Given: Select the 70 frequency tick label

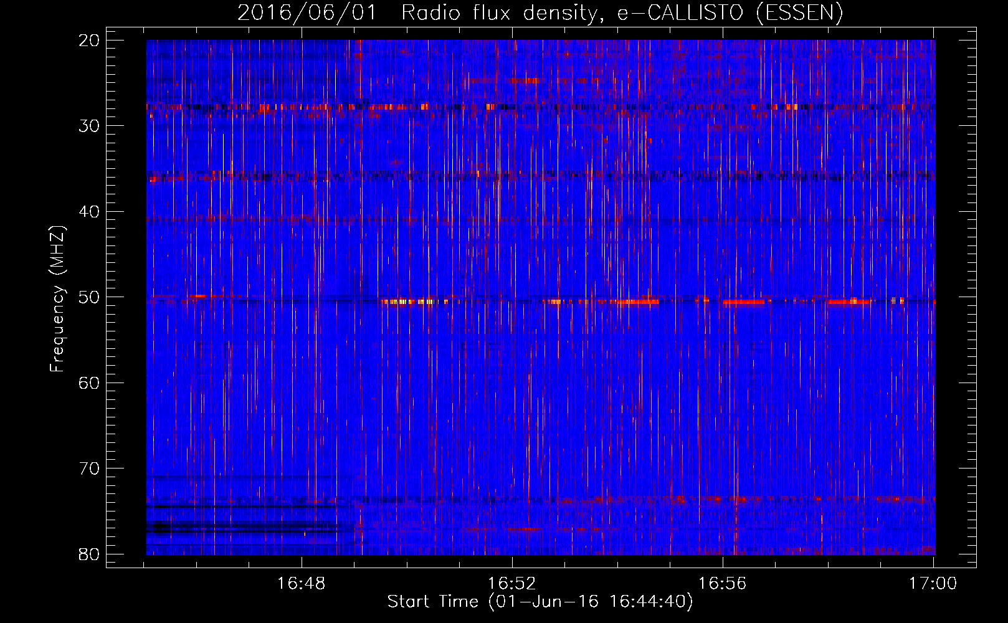Looking at the screenshot, I should tap(89, 468).
